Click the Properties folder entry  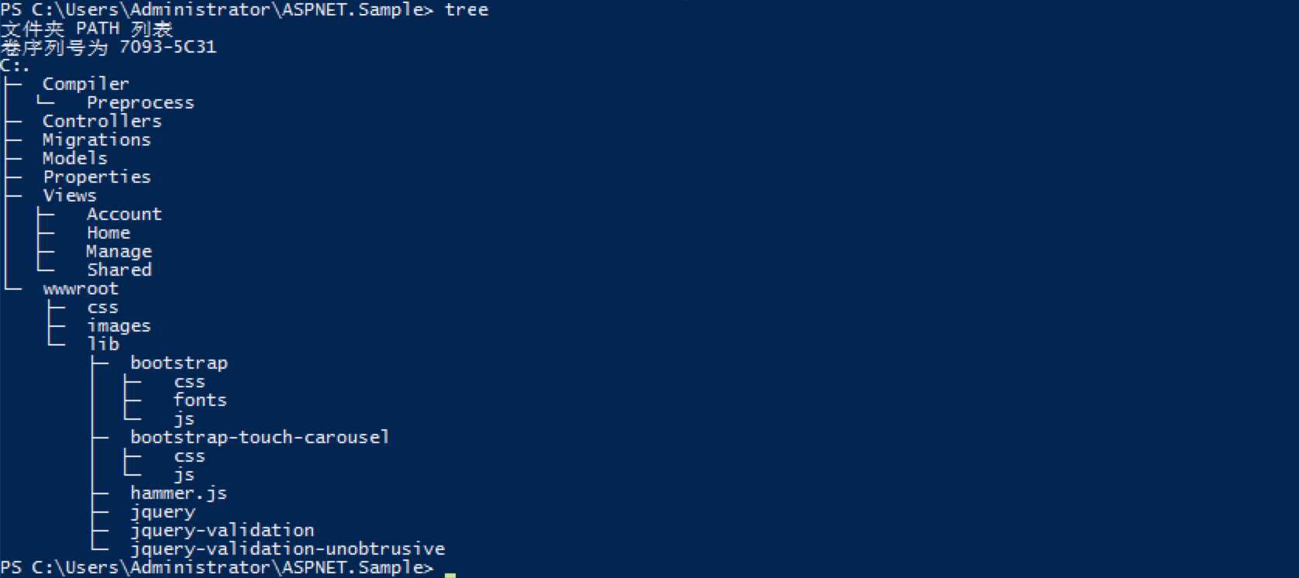(x=96, y=177)
